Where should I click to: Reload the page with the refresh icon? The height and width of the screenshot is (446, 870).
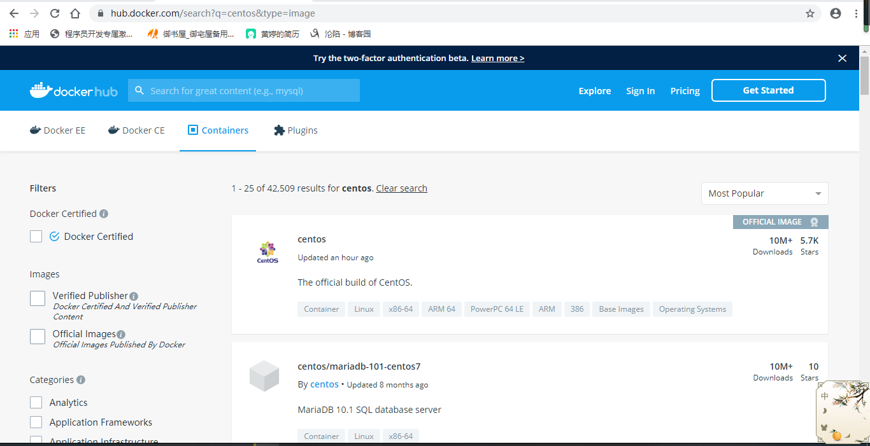click(x=55, y=13)
